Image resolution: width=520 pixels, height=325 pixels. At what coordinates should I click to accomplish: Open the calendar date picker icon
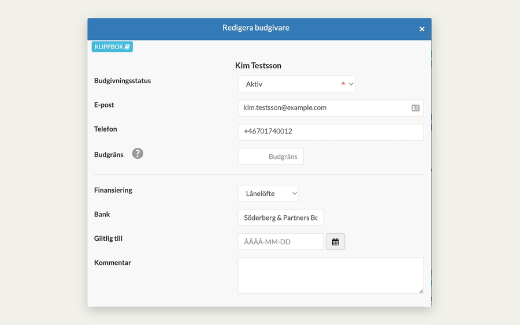pos(335,241)
